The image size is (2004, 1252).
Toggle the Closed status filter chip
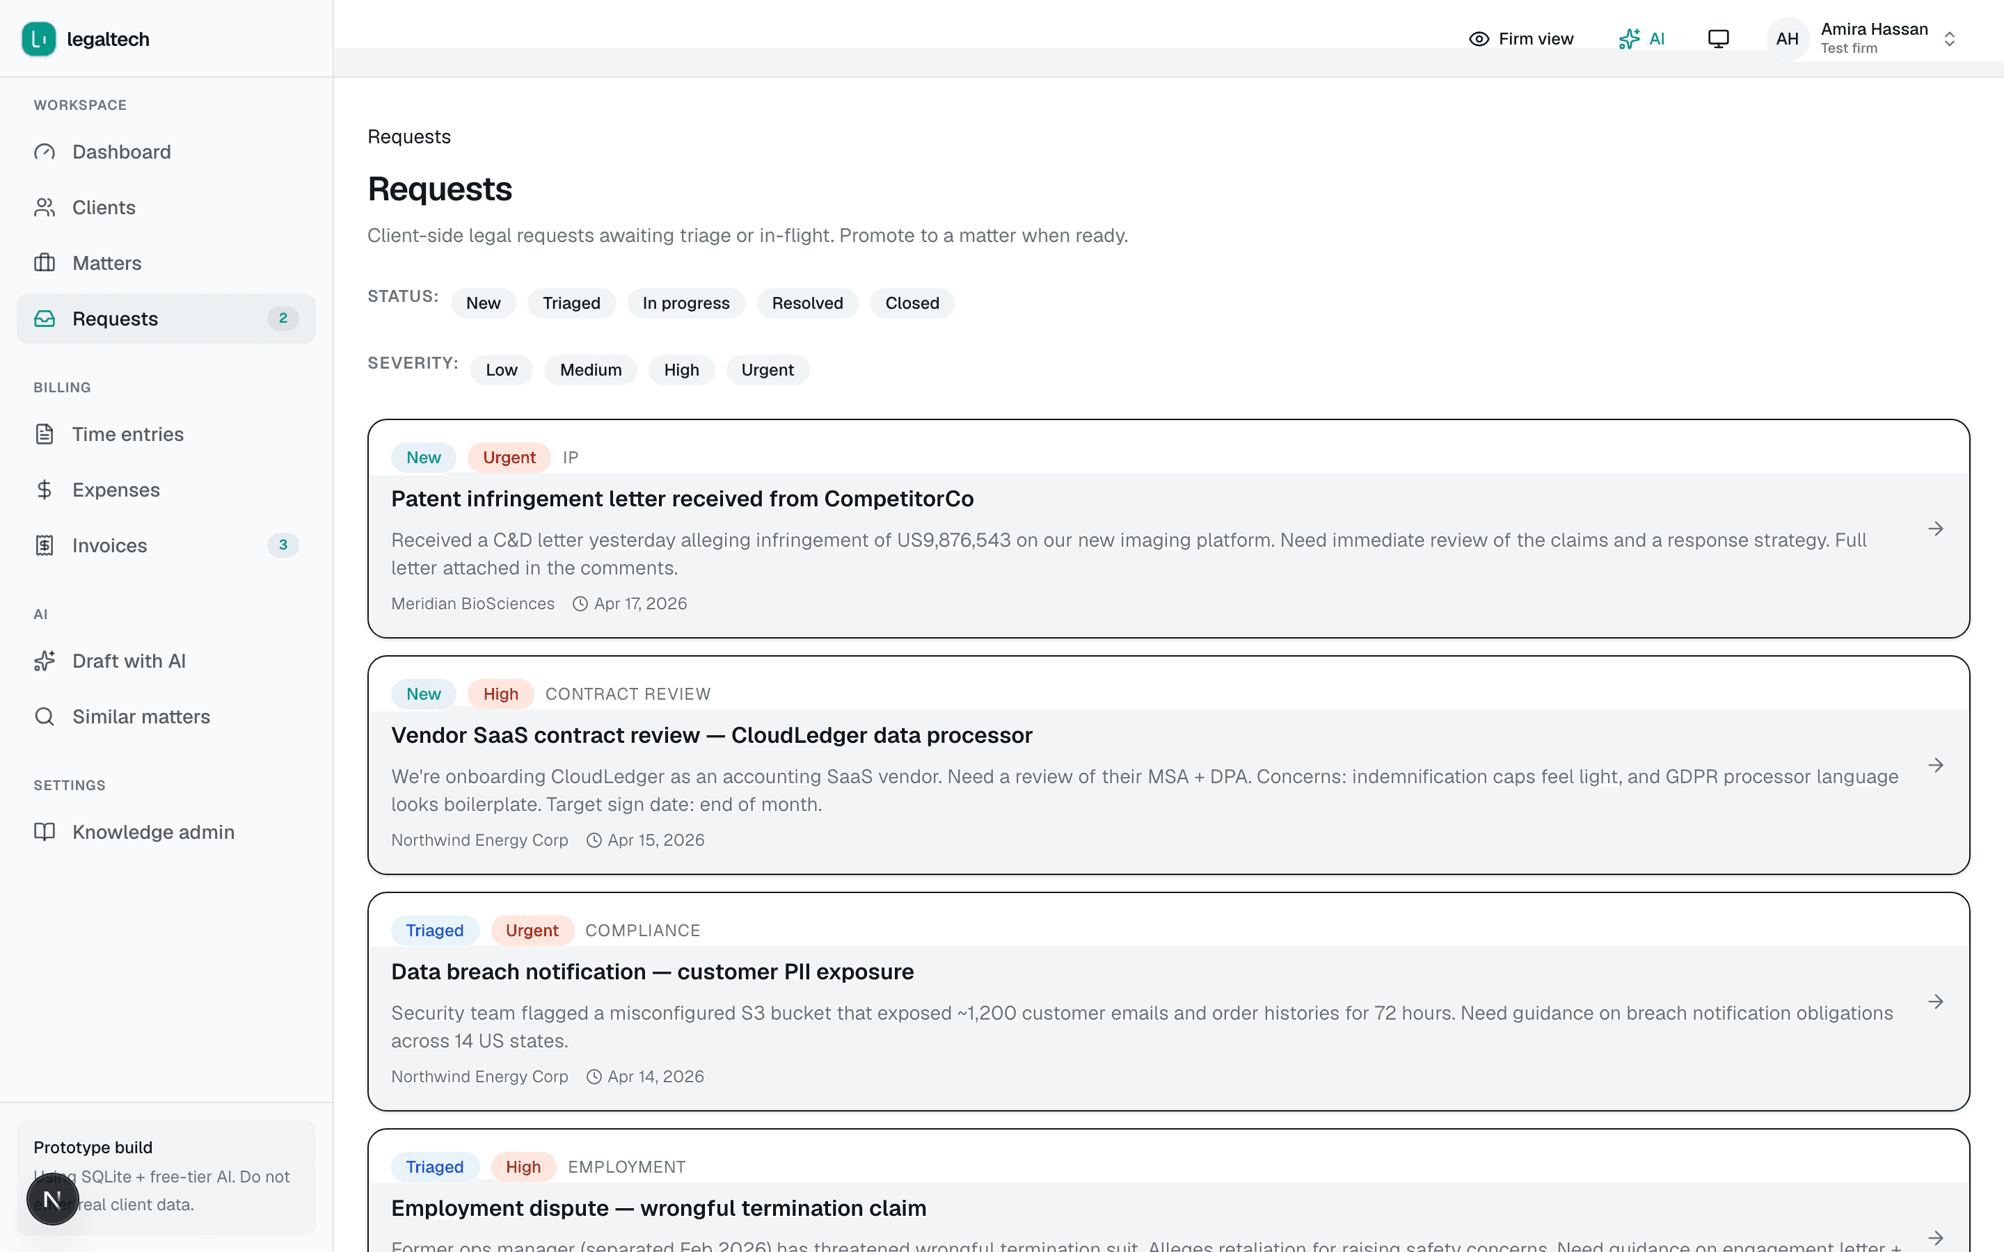tap(912, 303)
